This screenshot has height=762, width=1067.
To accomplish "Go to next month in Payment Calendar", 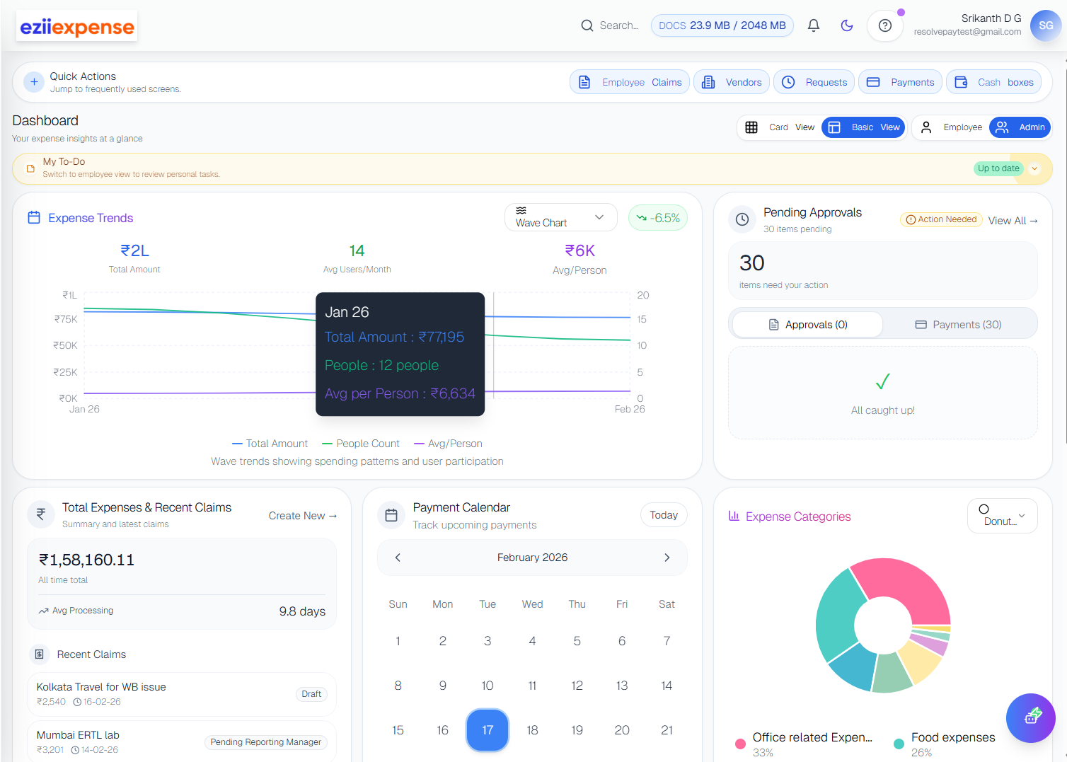I will coord(667,558).
